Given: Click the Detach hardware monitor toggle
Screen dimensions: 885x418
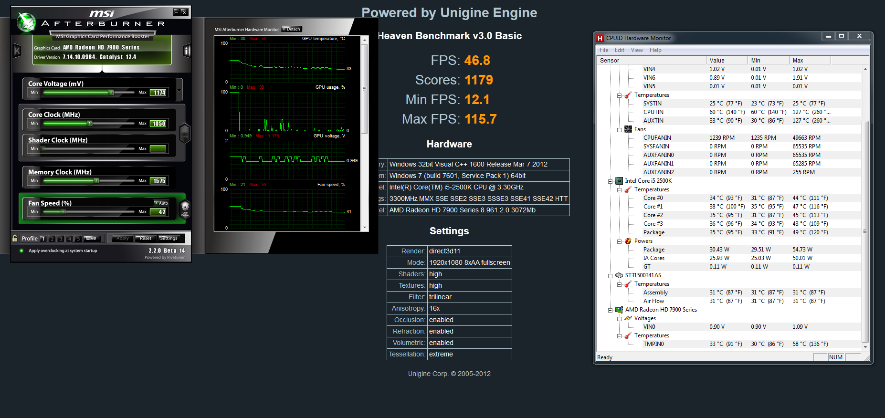Looking at the screenshot, I should pyautogui.click(x=291, y=29).
